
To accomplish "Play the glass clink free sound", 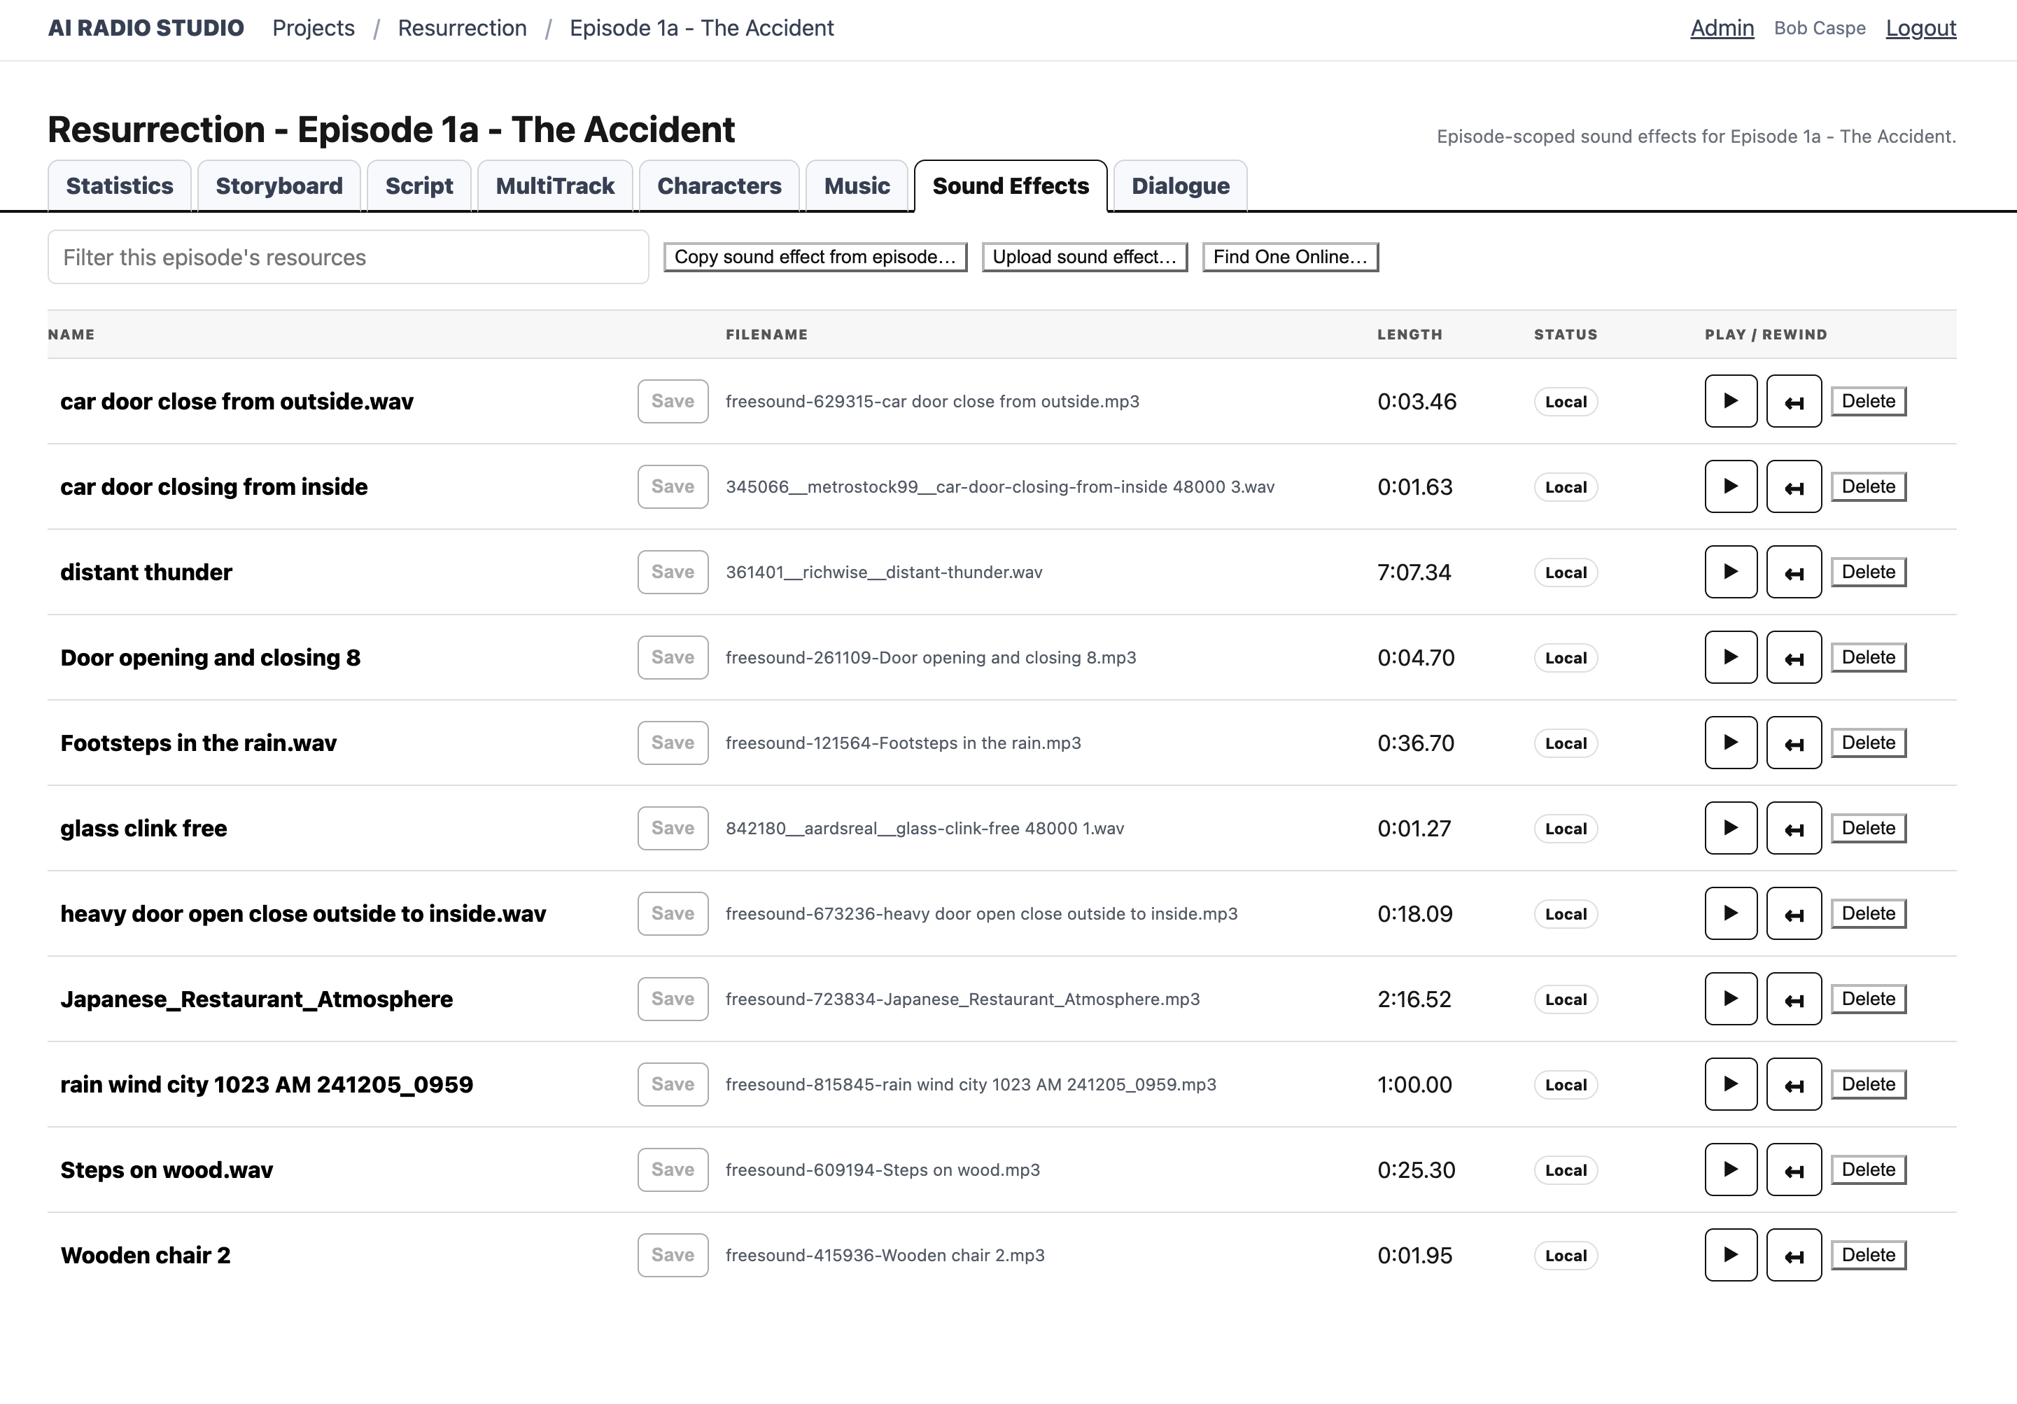I will tap(1731, 828).
